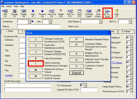137x99 pixels.
Task: Click the Name input field
Action: click(x=39, y=26)
